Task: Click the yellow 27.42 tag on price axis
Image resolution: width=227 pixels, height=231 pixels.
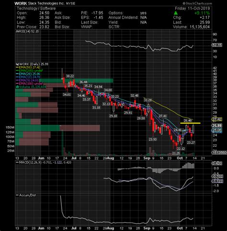Action: pyautogui.click(x=216, y=119)
